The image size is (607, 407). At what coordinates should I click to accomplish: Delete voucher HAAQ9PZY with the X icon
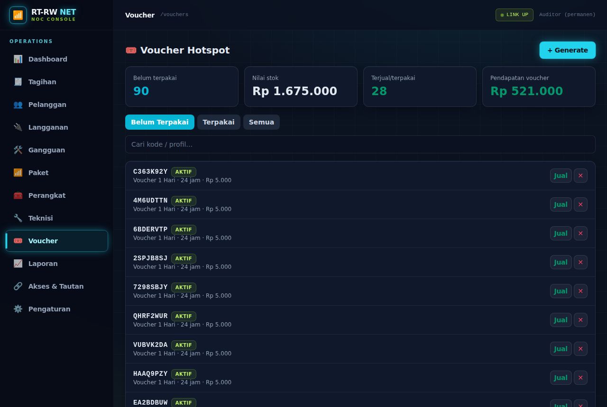580,378
